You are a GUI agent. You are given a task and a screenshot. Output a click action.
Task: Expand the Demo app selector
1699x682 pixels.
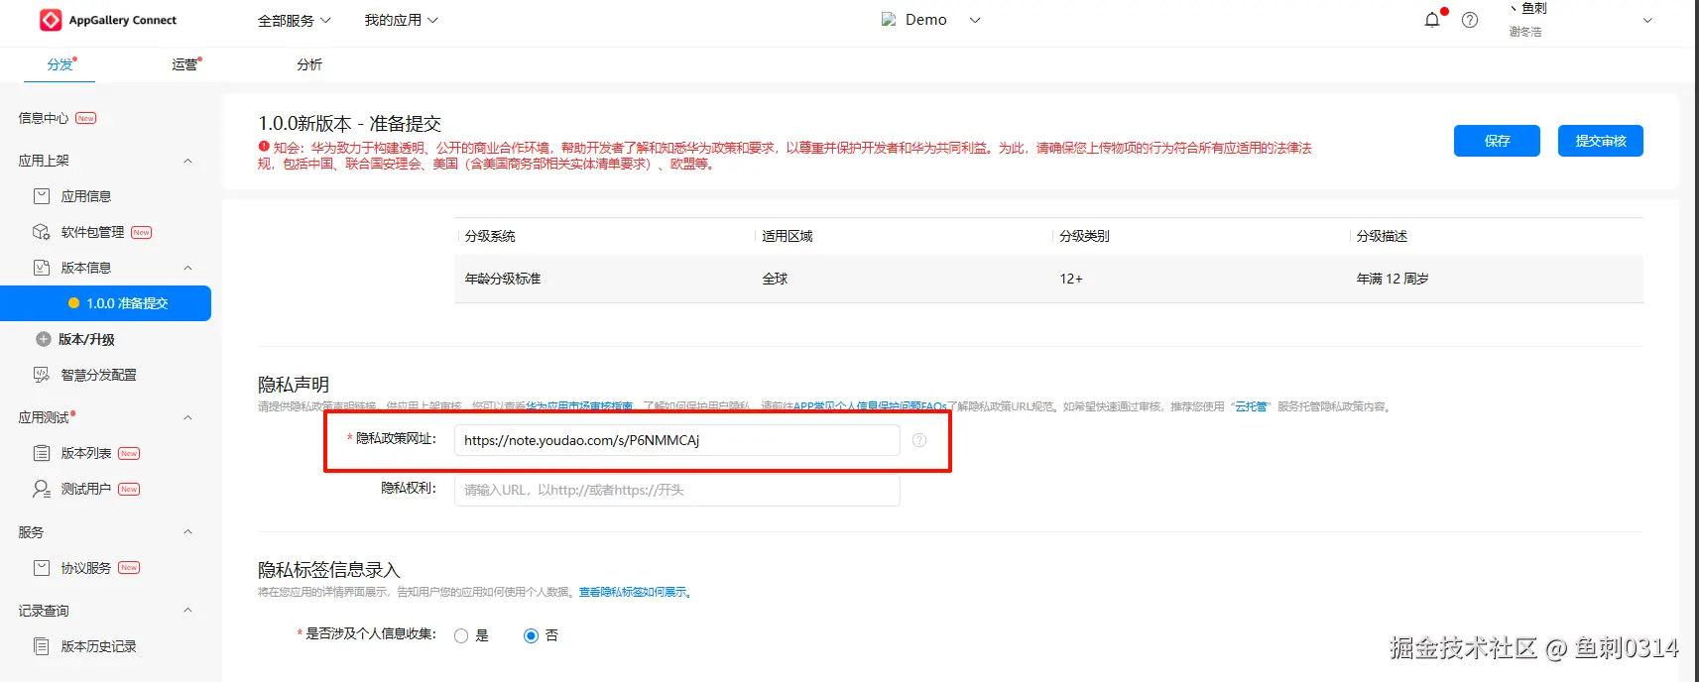[x=975, y=20]
